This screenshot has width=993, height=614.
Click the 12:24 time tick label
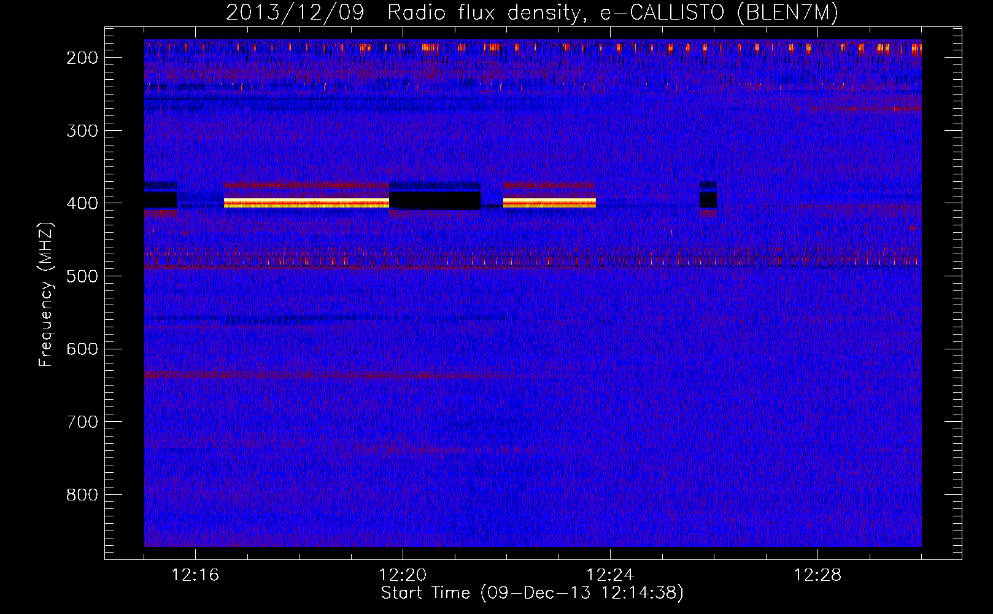[x=610, y=575]
